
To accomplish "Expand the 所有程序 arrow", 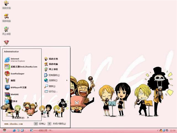I will click(28, 117).
